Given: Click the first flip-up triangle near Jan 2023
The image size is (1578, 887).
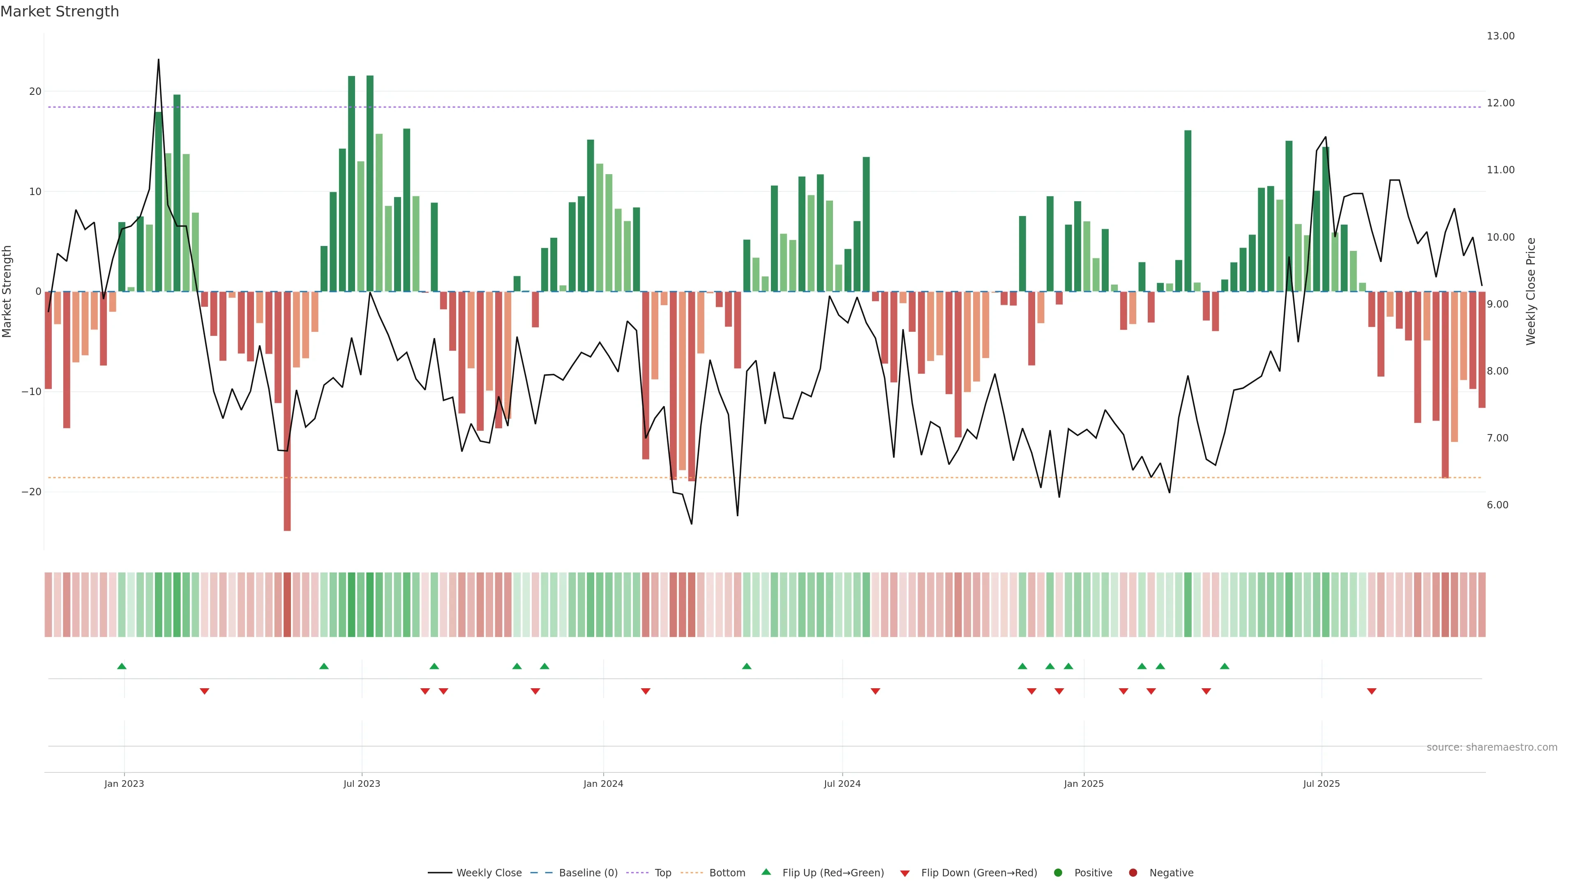Looking at the screenshot, I should tap(122, 666).
